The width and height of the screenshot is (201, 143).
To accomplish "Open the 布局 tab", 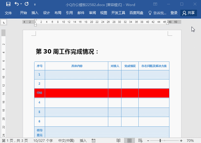I will pos(58,13).
